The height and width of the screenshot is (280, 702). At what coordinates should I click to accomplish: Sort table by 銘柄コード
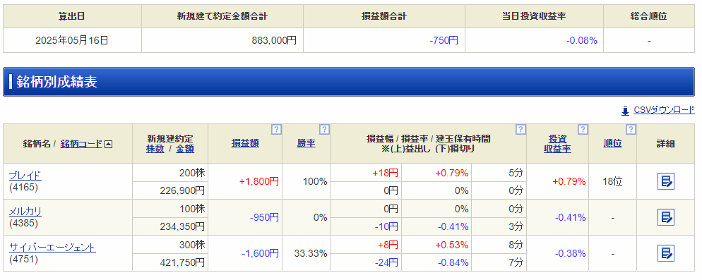tap(81, 144)
